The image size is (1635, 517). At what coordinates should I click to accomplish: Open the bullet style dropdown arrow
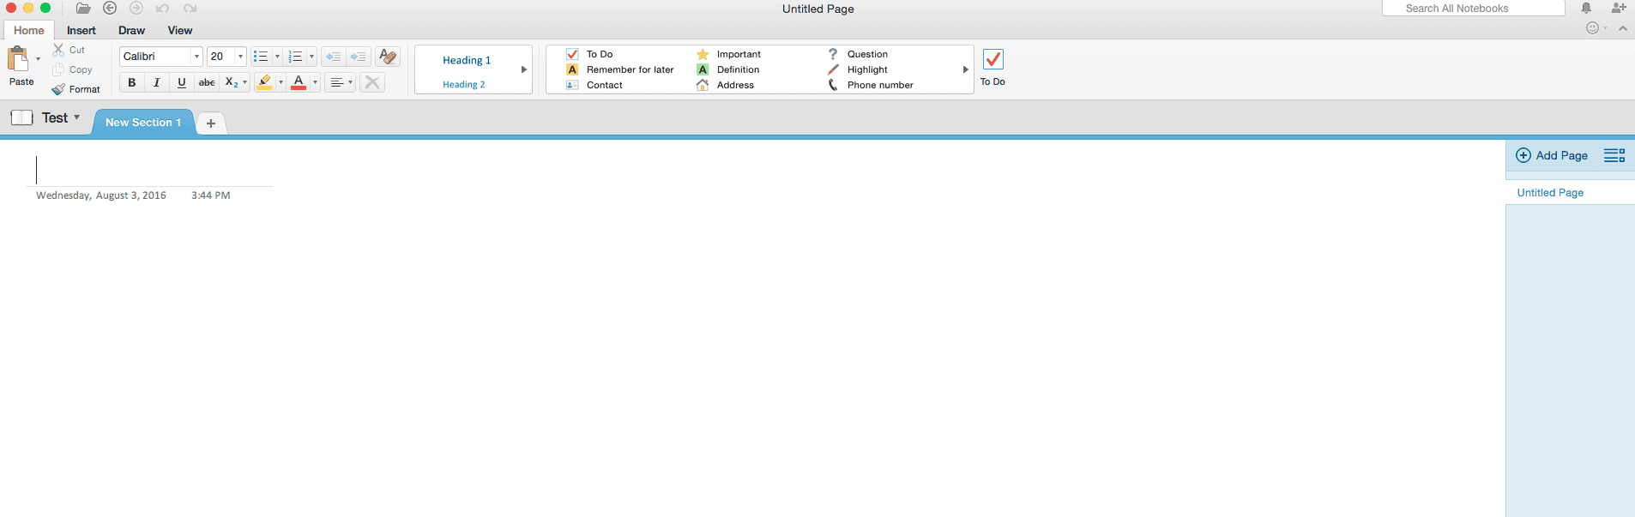click(277, 57)
